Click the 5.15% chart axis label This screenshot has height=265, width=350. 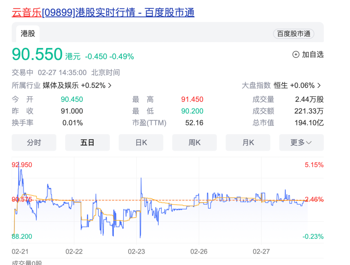click(x=314, y=165)
